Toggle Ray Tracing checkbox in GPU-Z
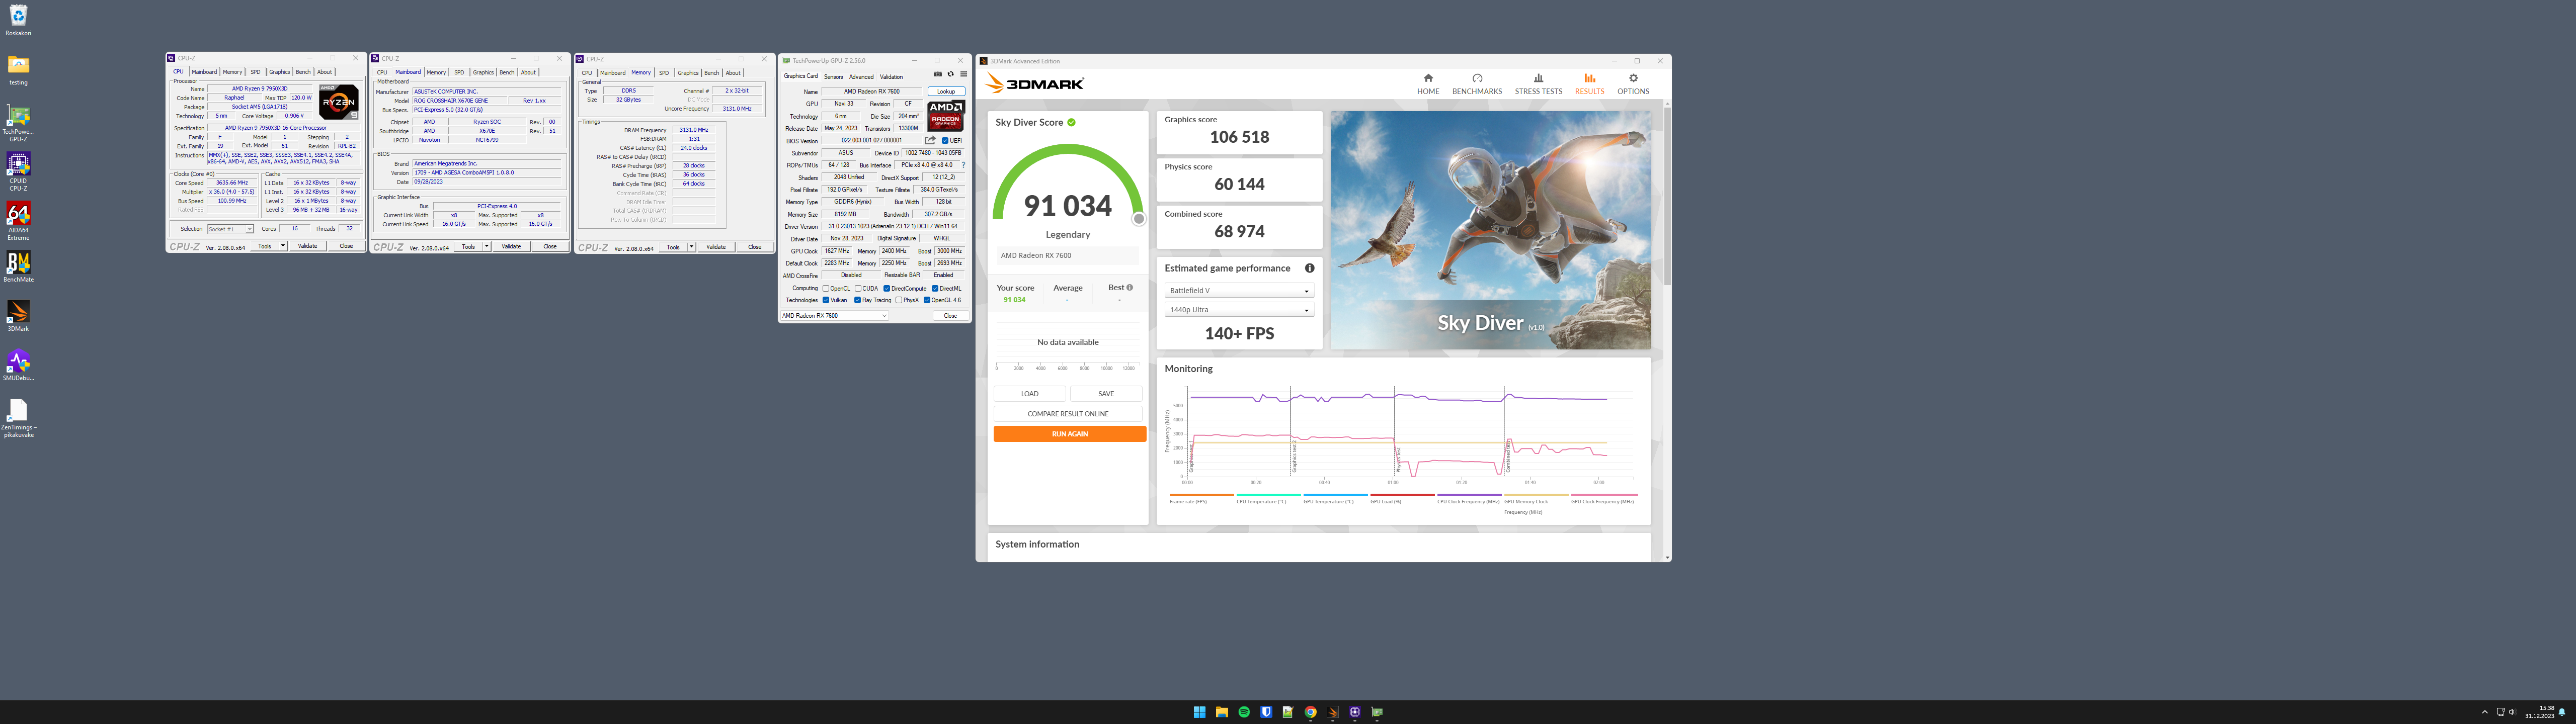Image resolution: width=2576 pixels, height=724 pixels. pyautogui.click(x=858, y=300)
